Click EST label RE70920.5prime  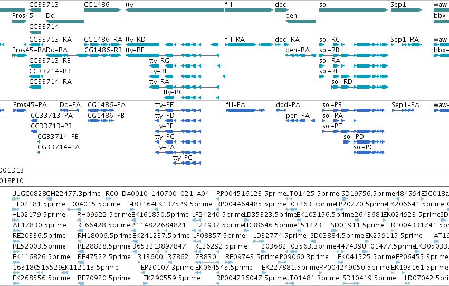click(x=104, y=278)
